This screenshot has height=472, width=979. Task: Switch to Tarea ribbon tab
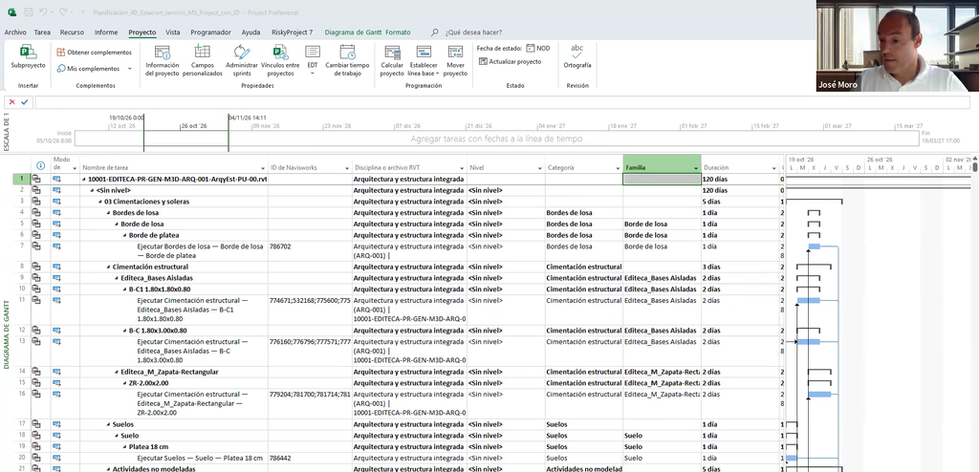click(x=42, y=32)
